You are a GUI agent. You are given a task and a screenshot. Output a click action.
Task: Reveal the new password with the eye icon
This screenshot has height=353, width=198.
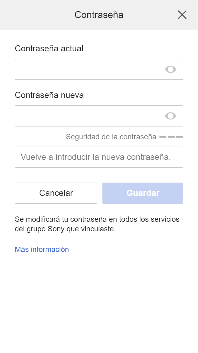(x=171, y=116)
